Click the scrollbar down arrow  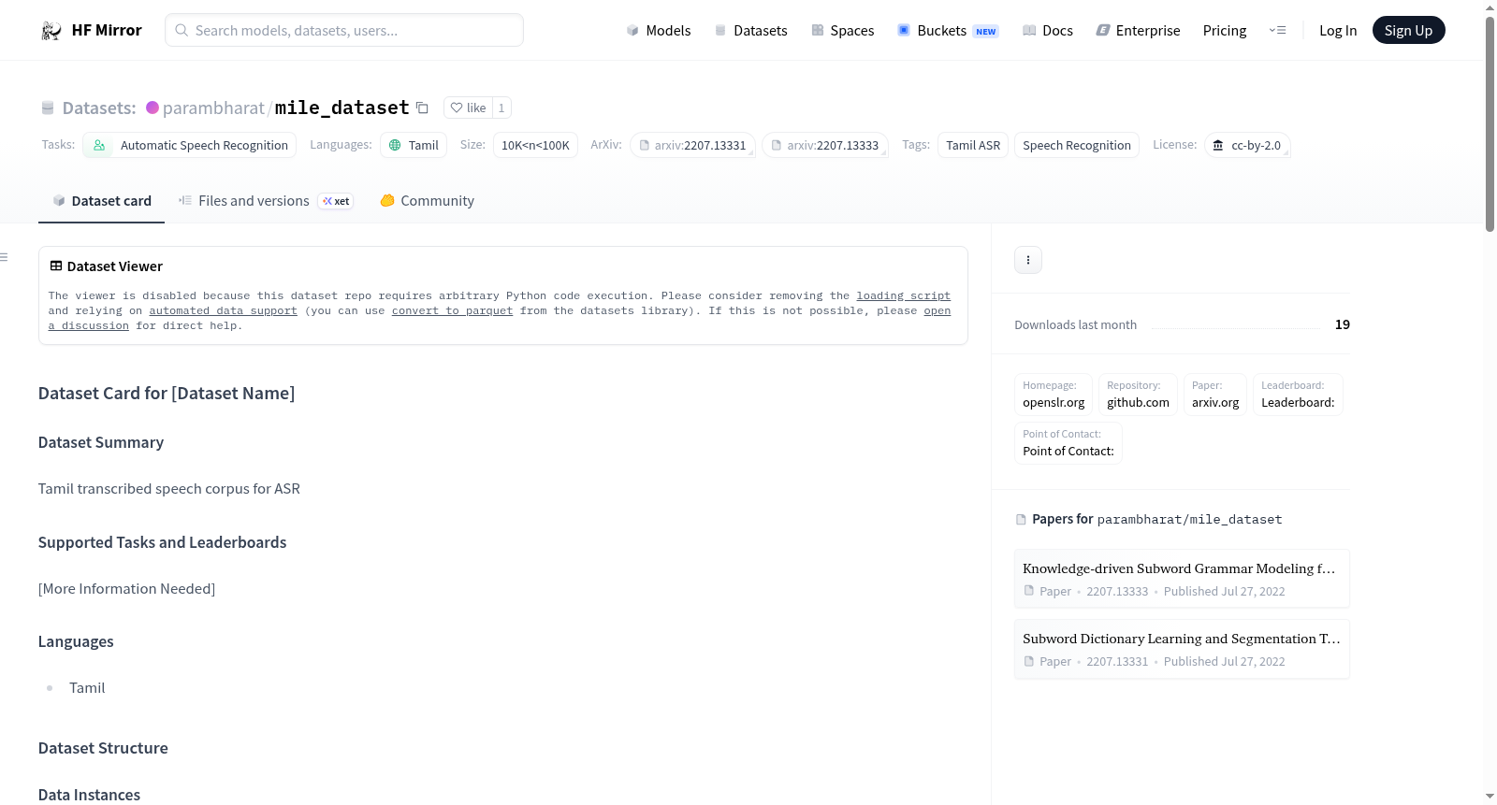pos(1490,797)
